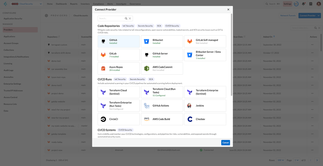Close the Connect Provider dialog
323x166 pixels.
click(228, 10)
